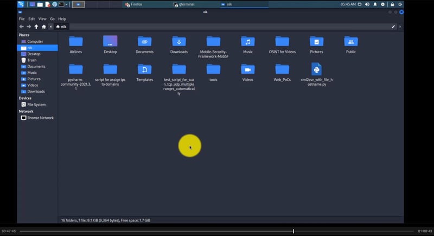This screenshot has width=434, height=236.
Task: Click the nik path bar button
Action: 61,27
